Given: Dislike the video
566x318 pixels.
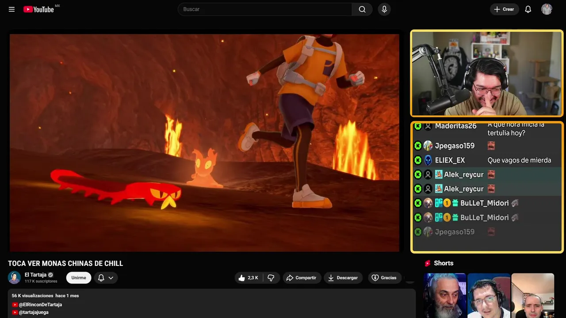Looking at the screenshot, I should [x=271, y=278].
